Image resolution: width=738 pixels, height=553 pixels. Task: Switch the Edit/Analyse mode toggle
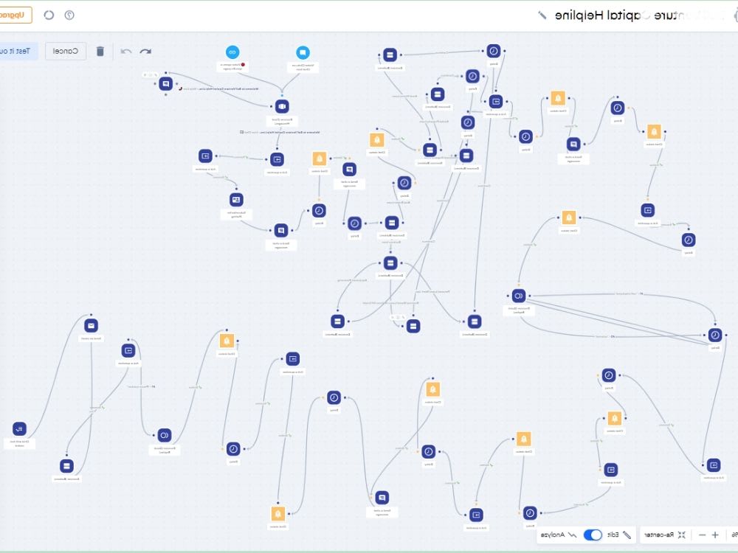coord(590,535)
